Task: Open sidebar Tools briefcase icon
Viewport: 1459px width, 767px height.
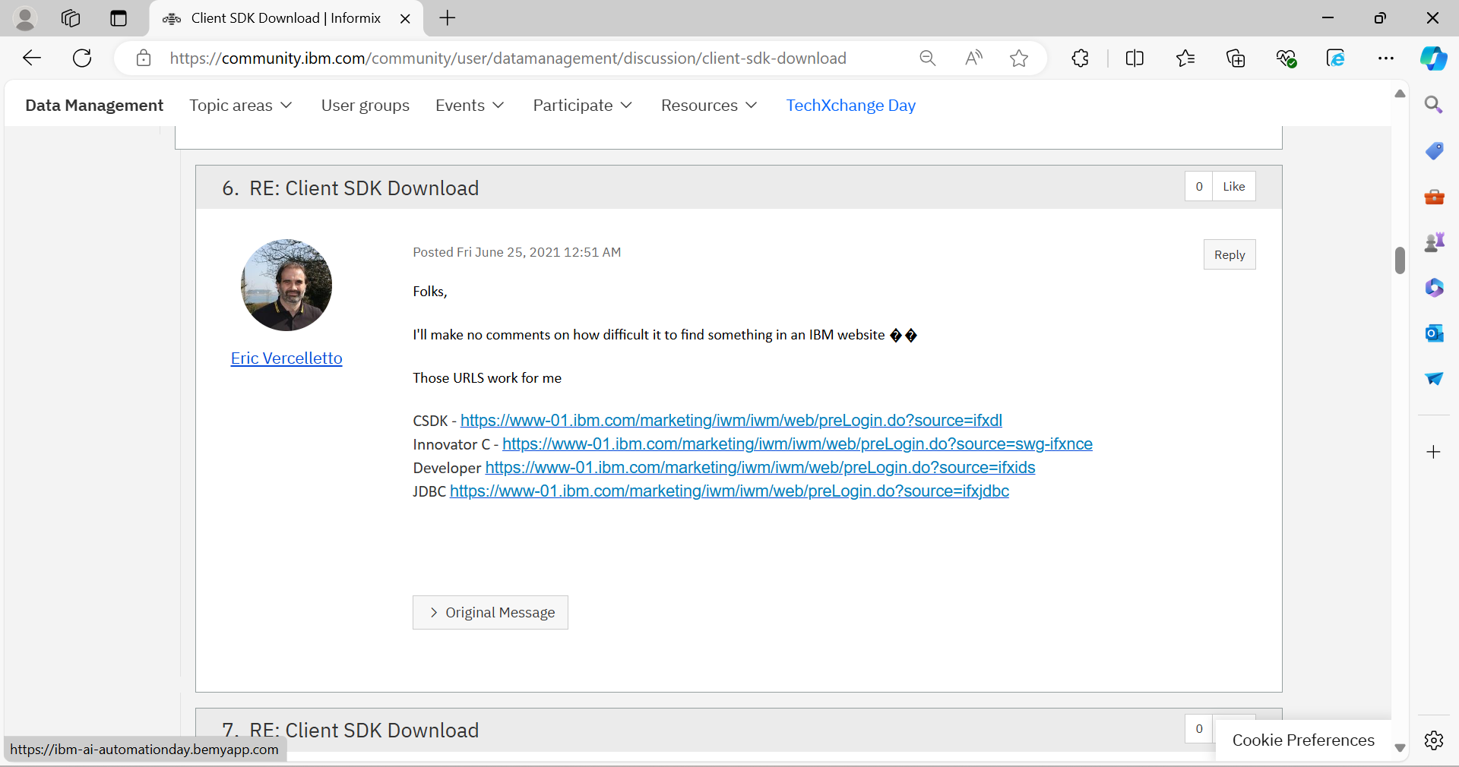Action: 1434,197
